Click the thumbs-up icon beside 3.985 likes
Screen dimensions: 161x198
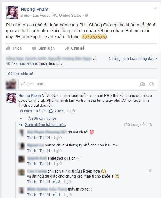51,111
